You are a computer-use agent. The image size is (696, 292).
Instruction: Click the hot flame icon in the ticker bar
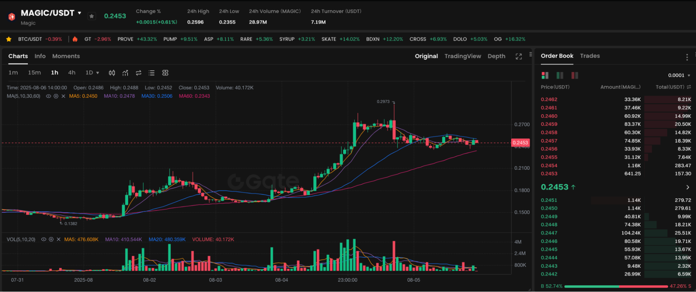click(x=75, y=39)
